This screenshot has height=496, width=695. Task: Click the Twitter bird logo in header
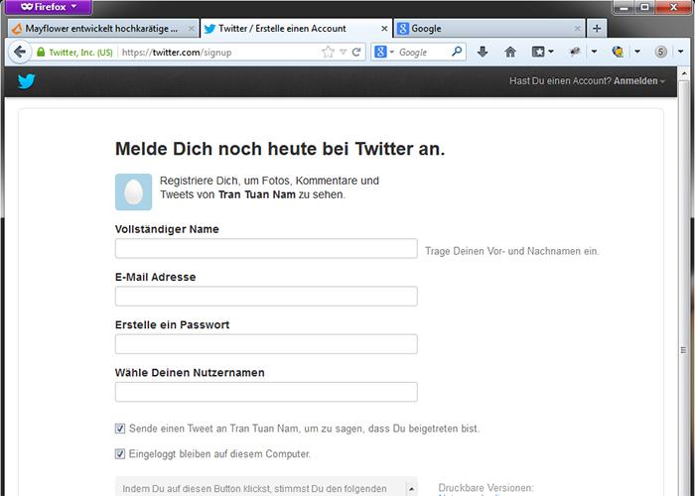click(x=27, y=81)
